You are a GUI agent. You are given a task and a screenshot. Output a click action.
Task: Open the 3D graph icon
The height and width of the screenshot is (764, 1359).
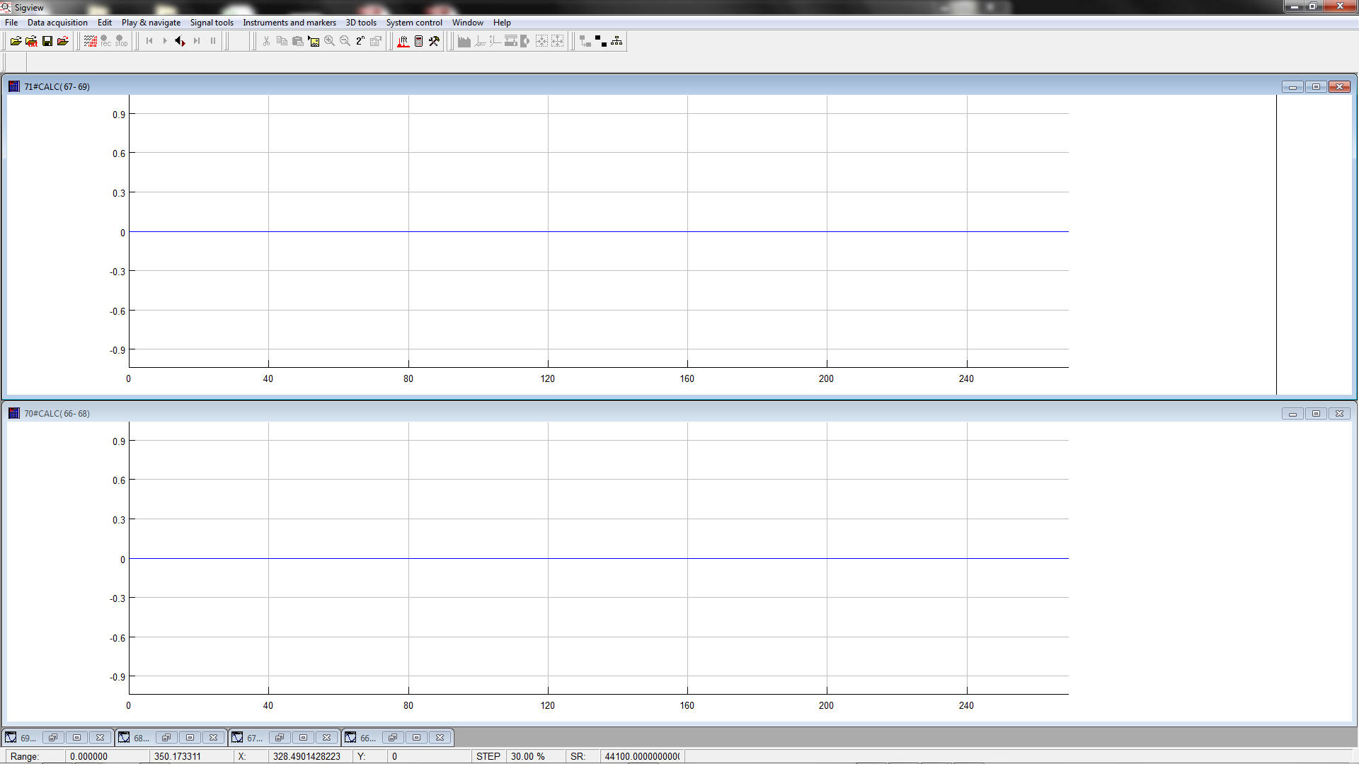[479, 41]
